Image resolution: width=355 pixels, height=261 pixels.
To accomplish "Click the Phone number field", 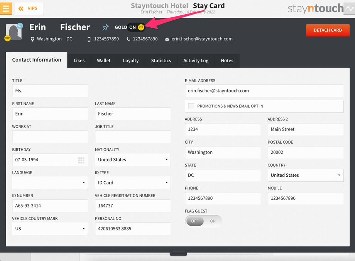I will click(223, 199).
